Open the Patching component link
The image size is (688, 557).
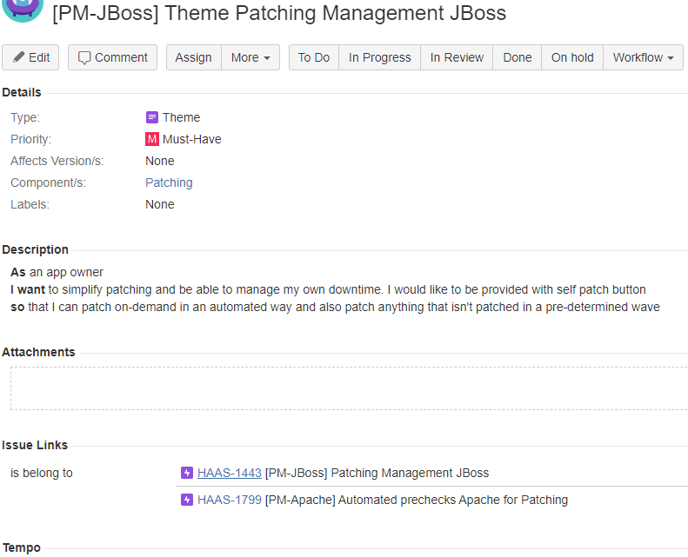[169, 182]
